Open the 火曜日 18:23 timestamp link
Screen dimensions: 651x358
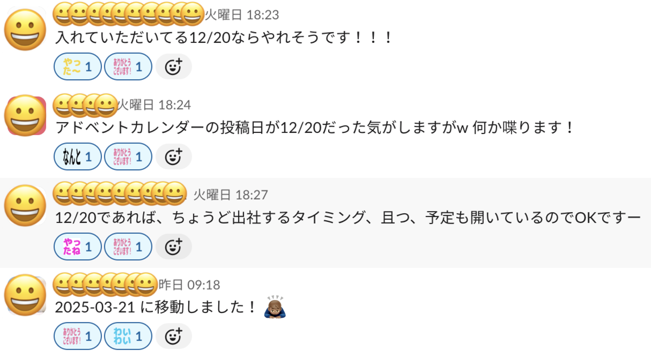[242, 15]
